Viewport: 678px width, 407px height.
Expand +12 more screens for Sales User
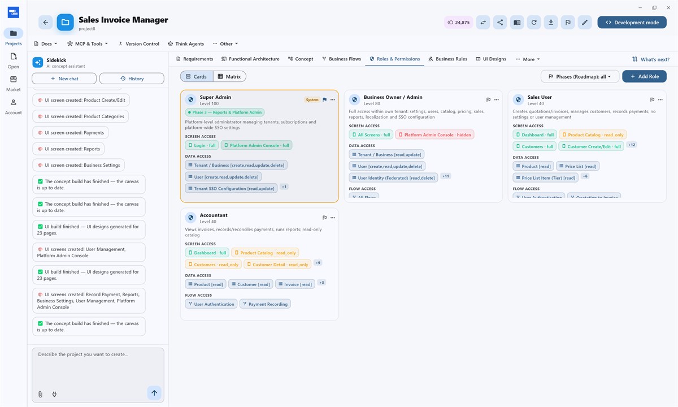(632, 145)
